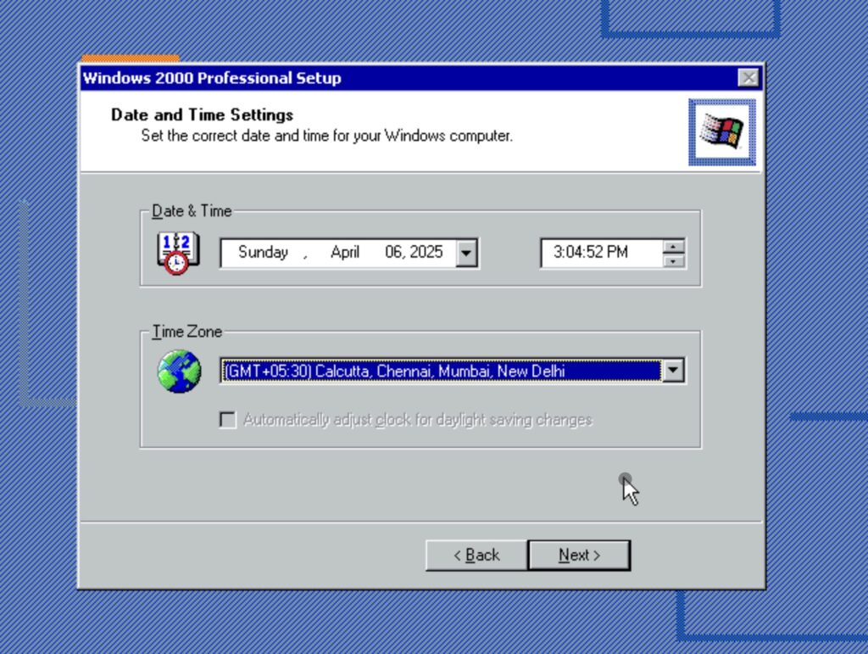Image resolution: width=868 pixels, height=654 pixels.
Task: Go to previous step with Back button
Action: click(x=476, y=556)
